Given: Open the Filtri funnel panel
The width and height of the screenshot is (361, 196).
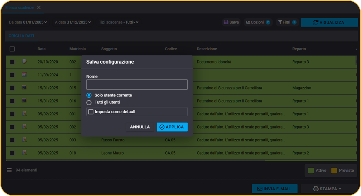Looking at the screenshot, I should pos(287,22).
